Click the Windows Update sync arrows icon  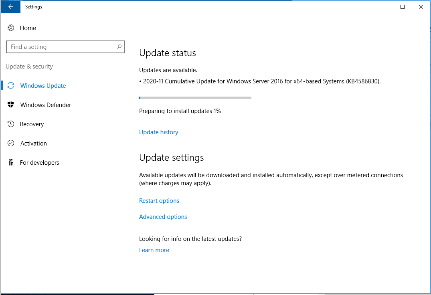pos(11,86)
